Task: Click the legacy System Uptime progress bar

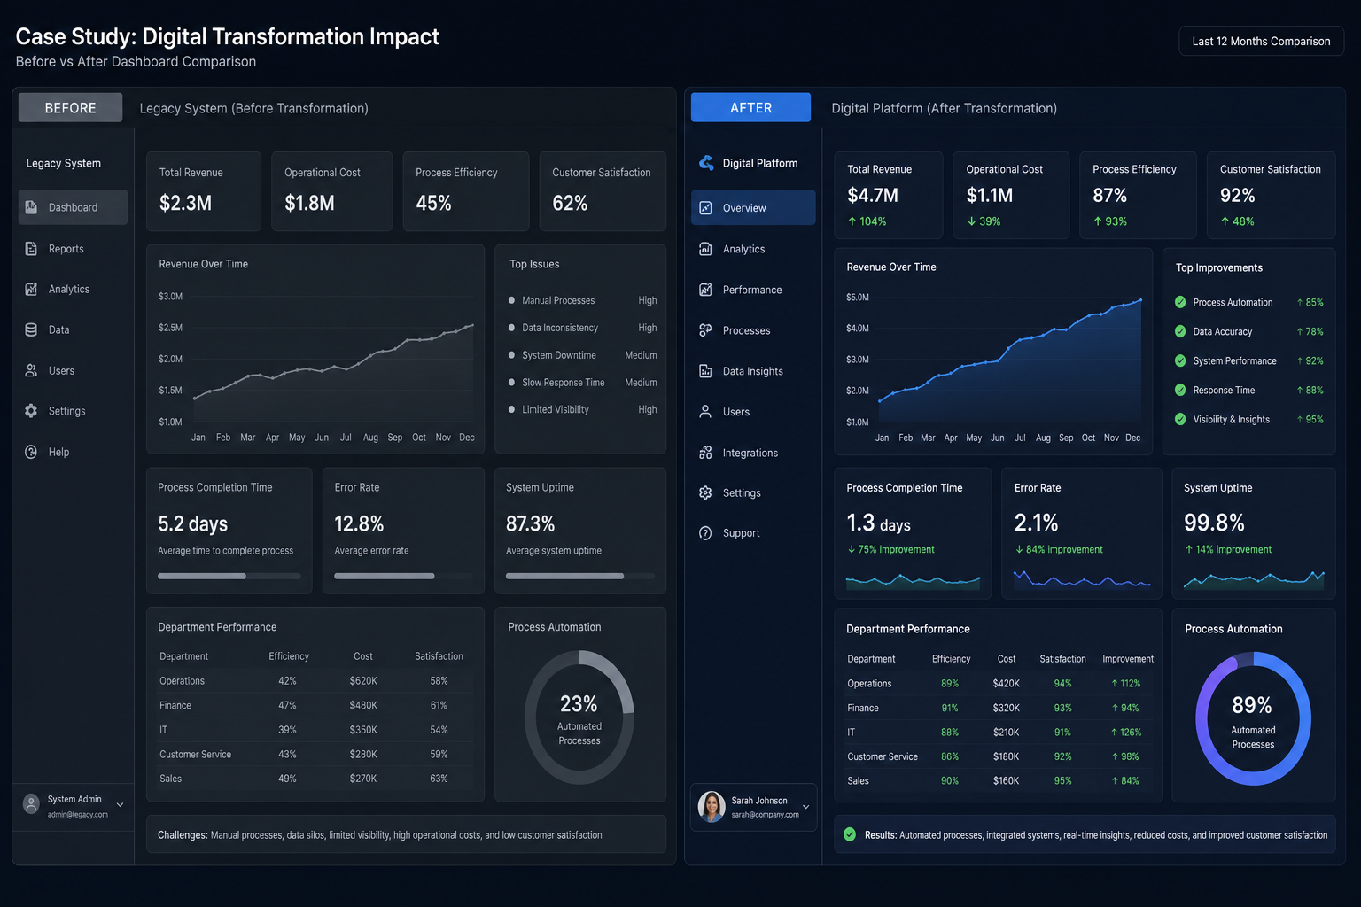Action: tap(580, 576)
